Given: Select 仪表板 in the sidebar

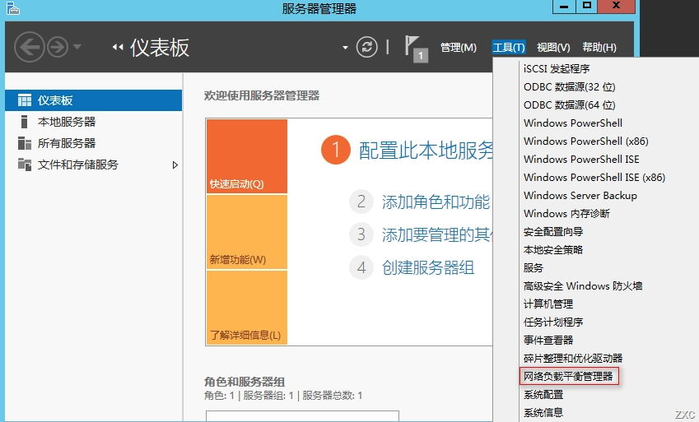Looking at the screenshot, I should click(x=93, y=100).
